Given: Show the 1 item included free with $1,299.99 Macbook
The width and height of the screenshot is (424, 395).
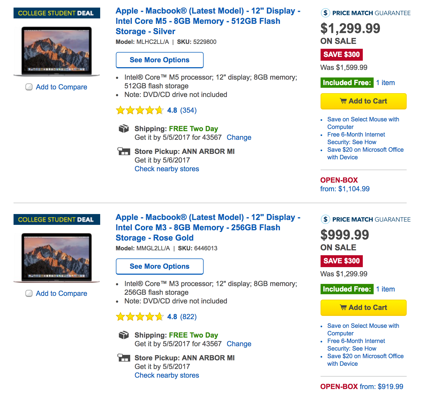Looking at the screenshot, I should click(385, 83).
